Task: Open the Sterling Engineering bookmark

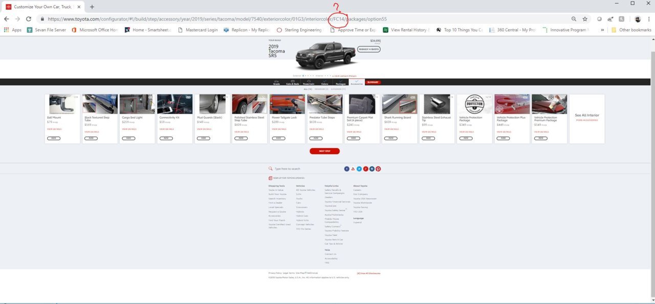Action: tap(299, 30)
